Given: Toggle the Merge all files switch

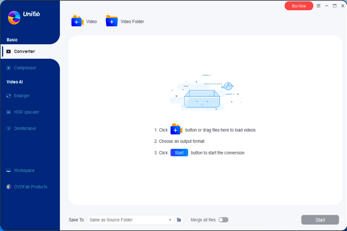Looking at the screenshot, I should 223,220.
